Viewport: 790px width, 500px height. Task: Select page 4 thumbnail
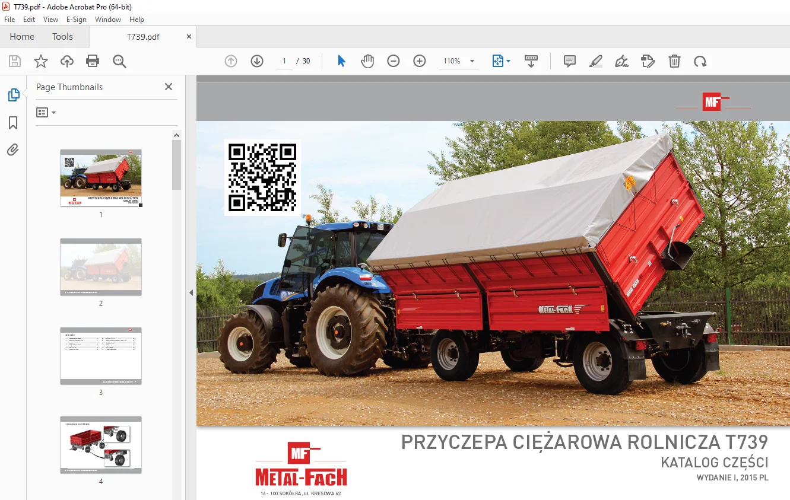[x=101, y=445]
